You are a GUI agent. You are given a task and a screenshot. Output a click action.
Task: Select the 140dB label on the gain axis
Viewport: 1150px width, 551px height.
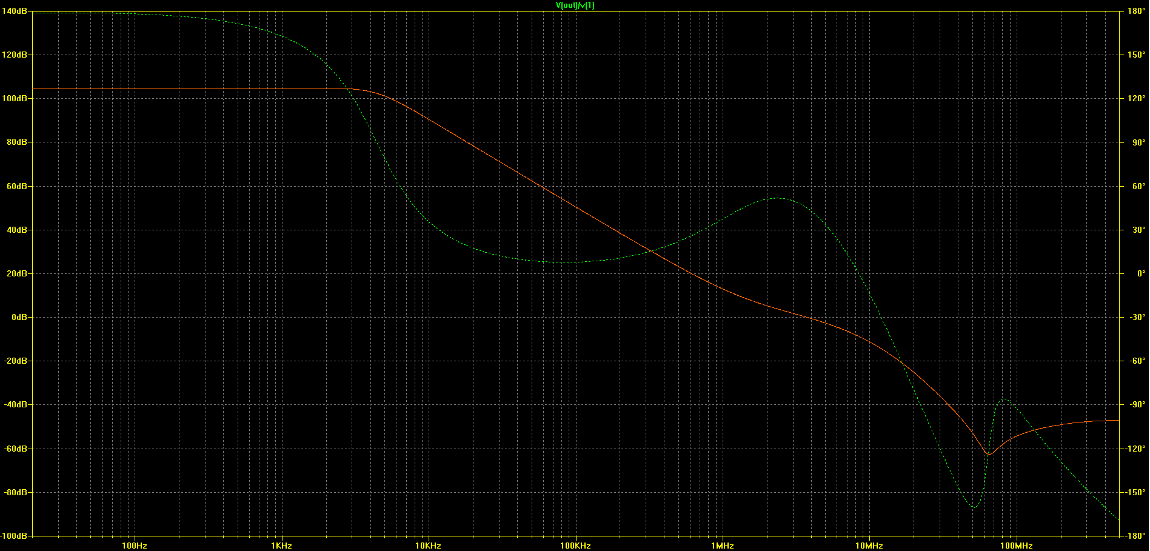pyautogui.click(x=14, y=11)
